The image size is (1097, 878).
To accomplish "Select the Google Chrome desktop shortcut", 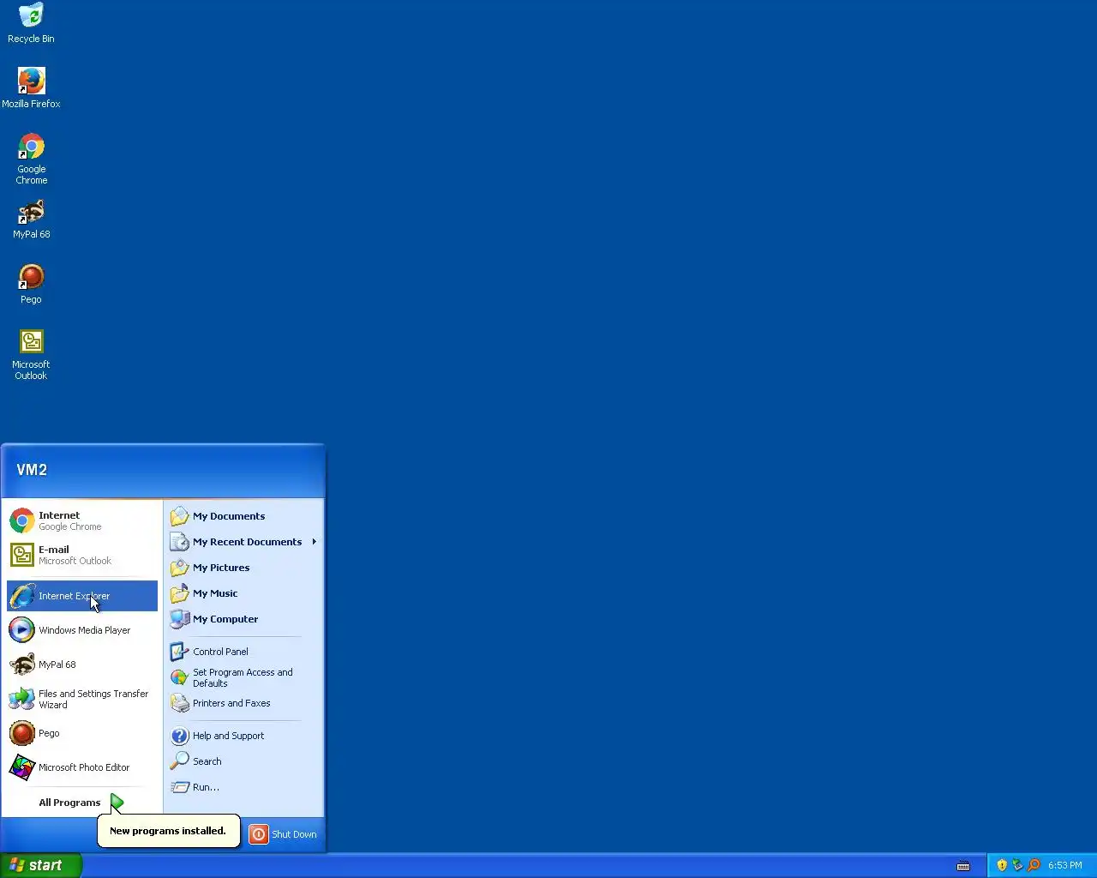I will click(31, 159).
